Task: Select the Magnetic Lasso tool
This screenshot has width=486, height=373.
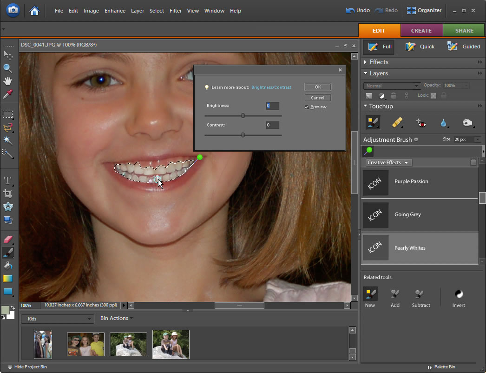Action: (8, 127)
